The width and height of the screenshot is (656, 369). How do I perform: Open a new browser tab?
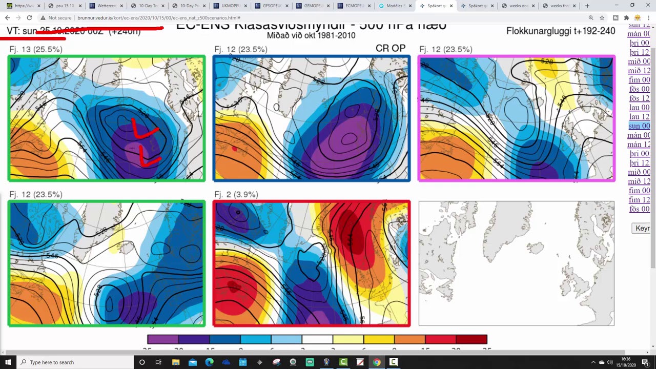[x=587, y=6]
